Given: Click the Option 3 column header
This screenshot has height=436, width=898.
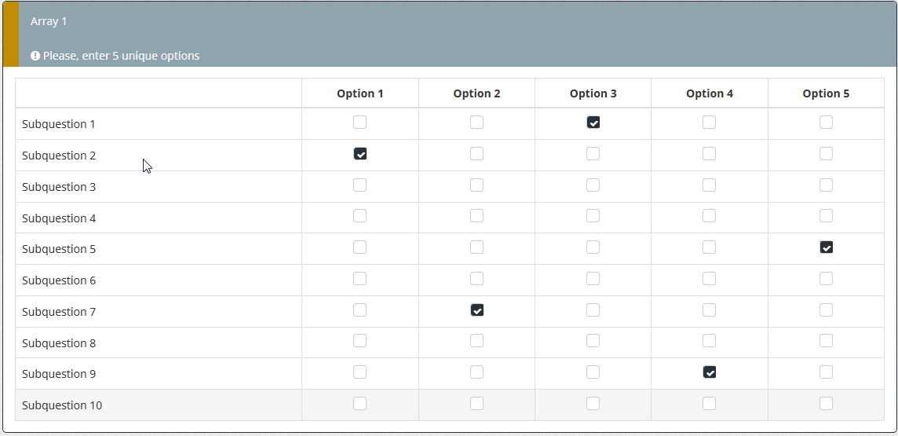Looking at the screenshot, I should [593, 93].
